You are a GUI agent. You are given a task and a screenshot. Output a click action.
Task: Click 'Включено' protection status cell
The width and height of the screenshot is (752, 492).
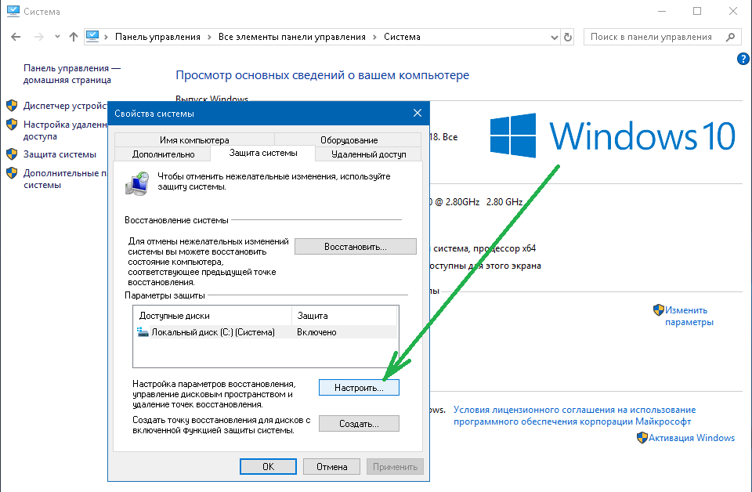click(x=316, y=332)
